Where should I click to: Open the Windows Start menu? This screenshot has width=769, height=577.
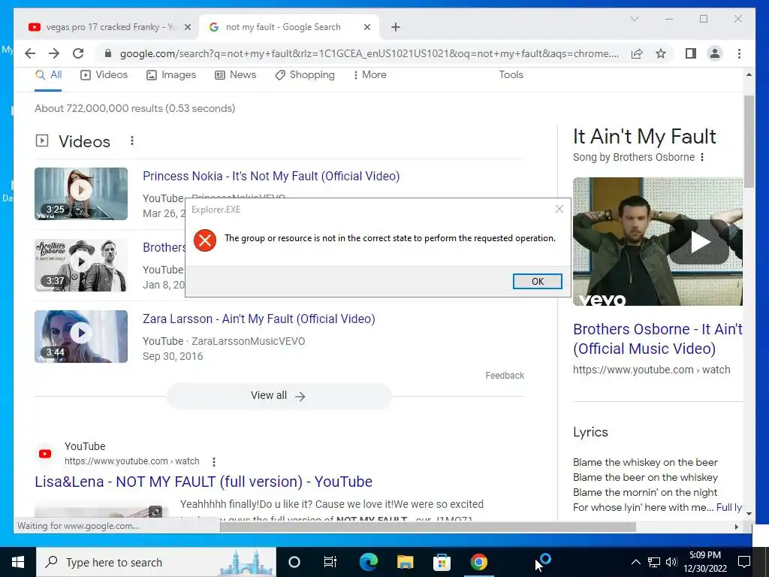(18, 562)
